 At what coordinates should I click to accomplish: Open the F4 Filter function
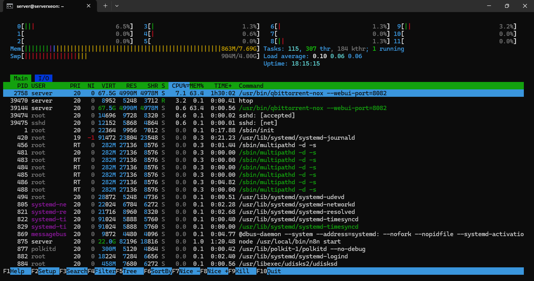105,271
